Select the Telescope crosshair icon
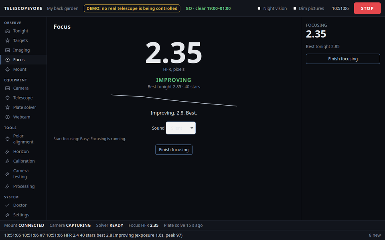 click(x=8, y=98)
